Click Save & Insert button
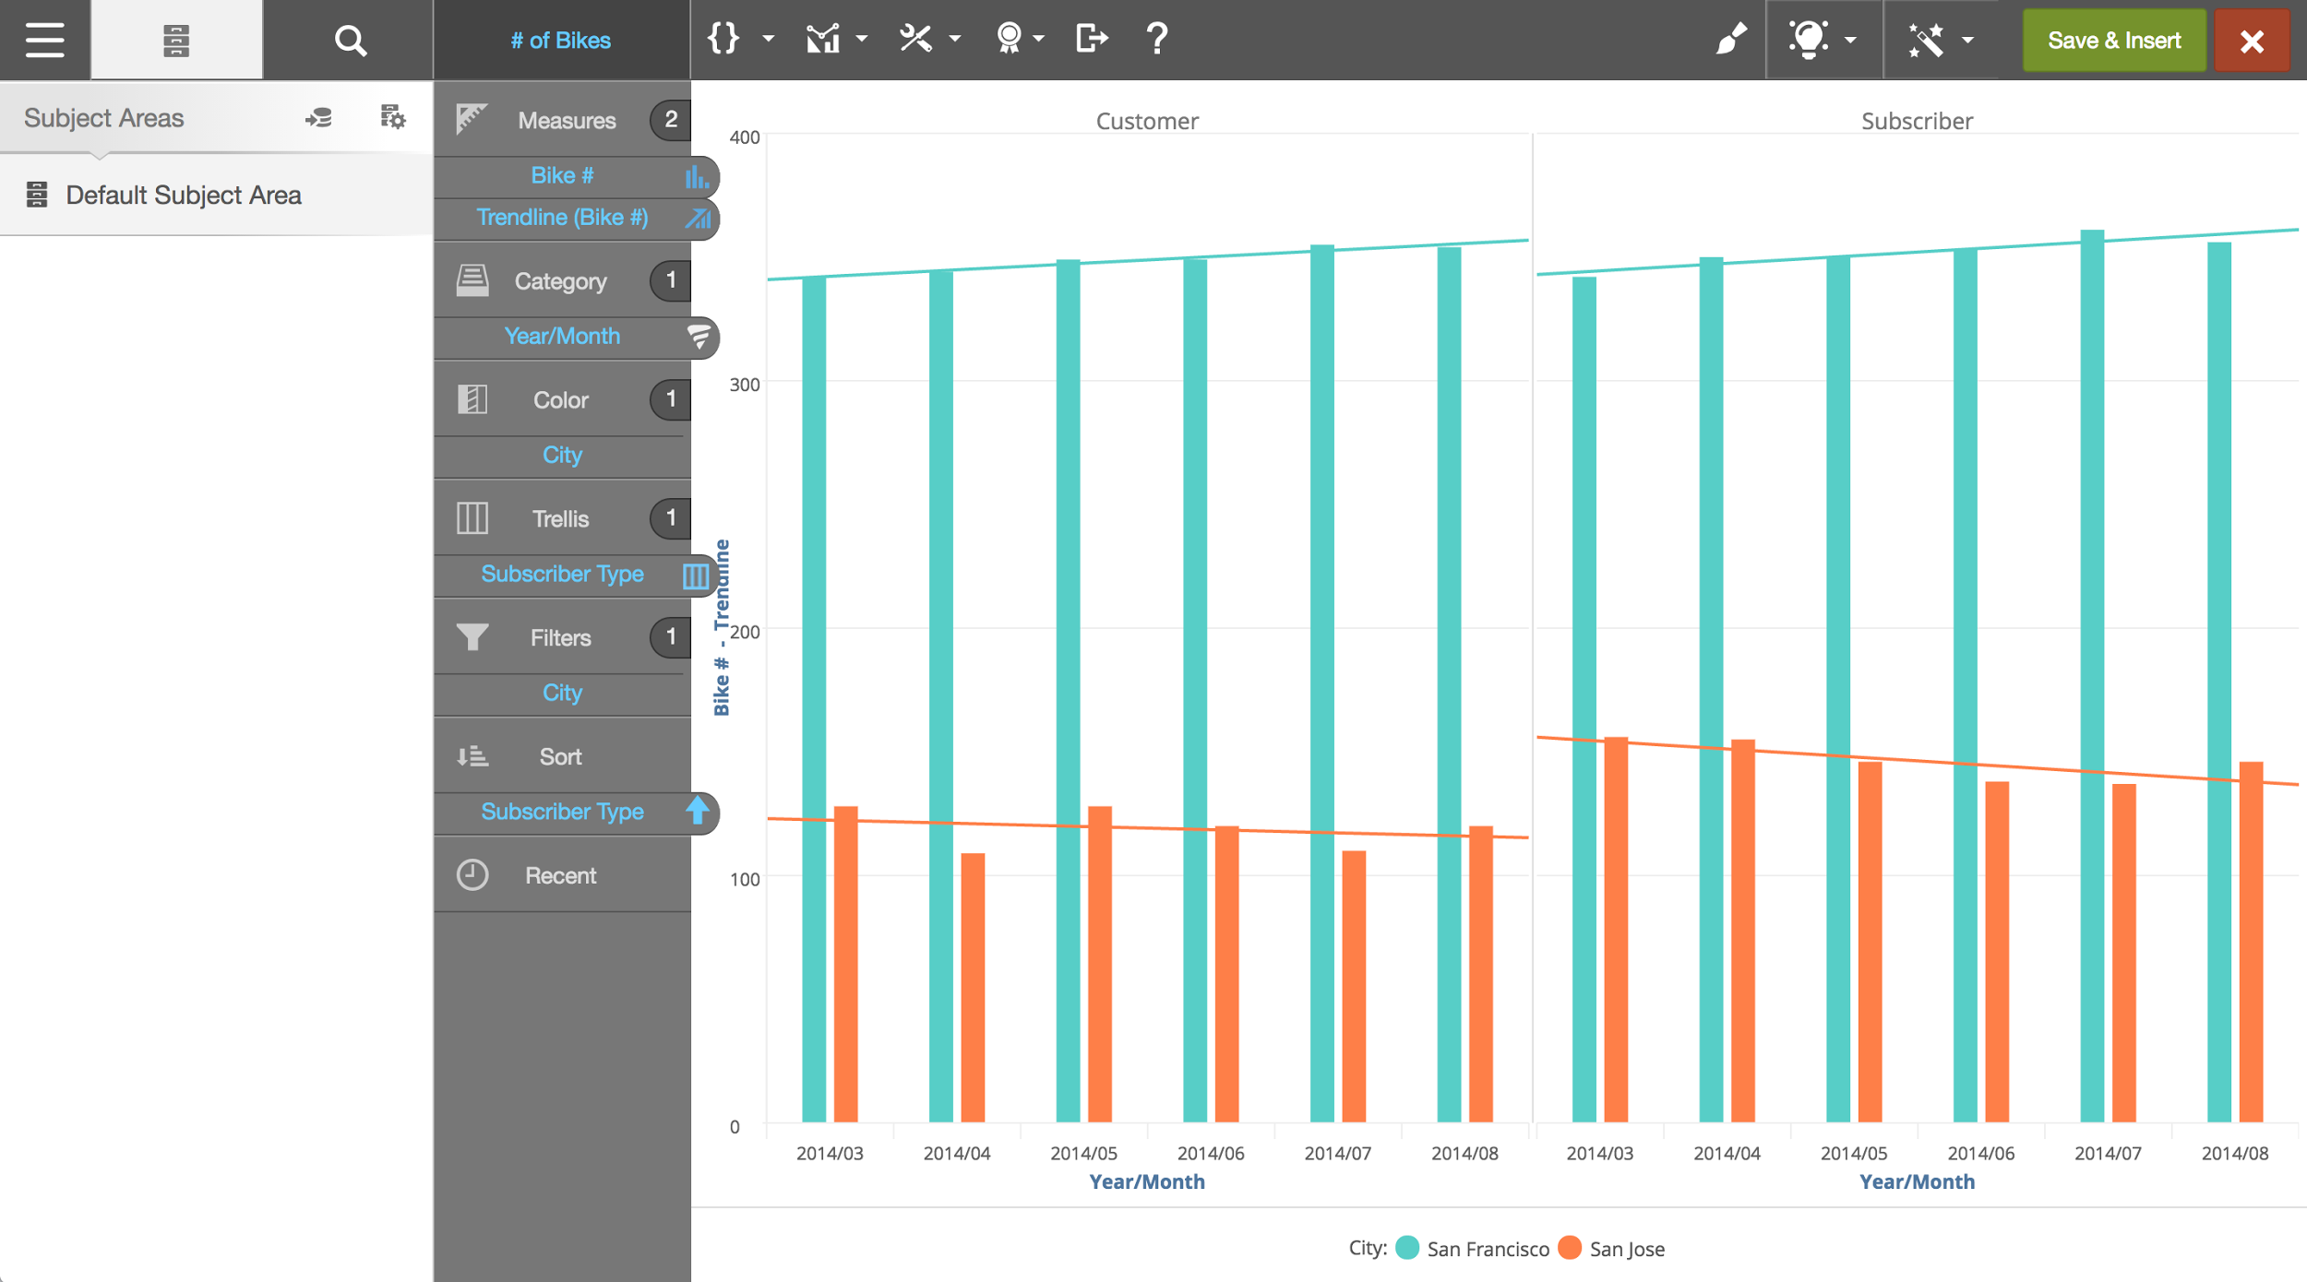 [x=2113, y=40]
